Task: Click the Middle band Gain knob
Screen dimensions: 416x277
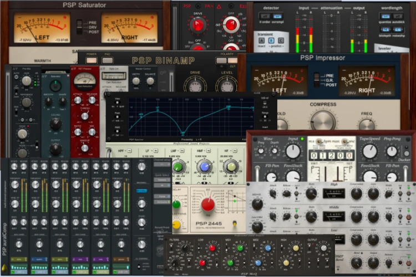Action: pyautogui.click(x=373, y=217)
